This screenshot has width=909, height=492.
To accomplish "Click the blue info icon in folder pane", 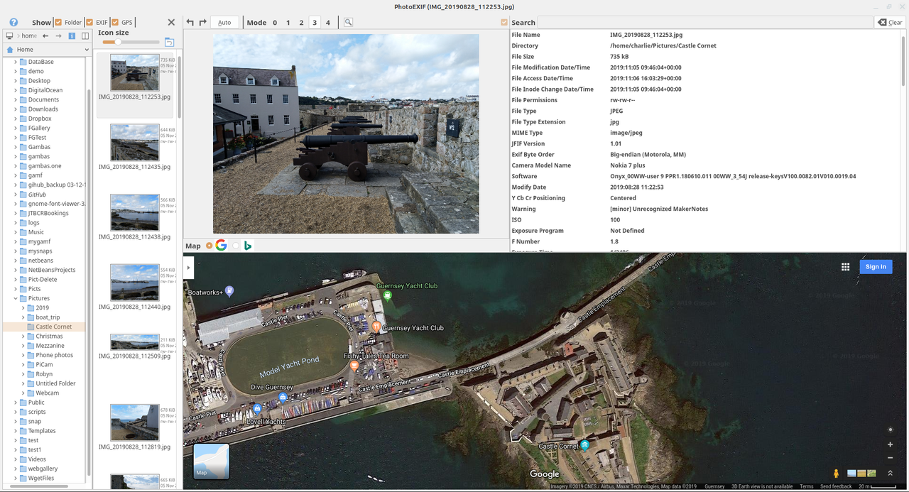I will [x=72, y=35].
